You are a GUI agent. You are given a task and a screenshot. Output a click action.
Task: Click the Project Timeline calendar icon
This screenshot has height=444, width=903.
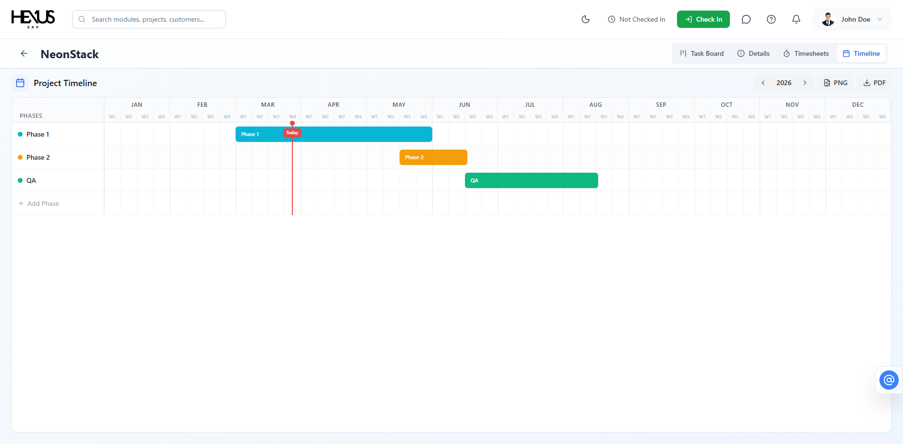20,83
